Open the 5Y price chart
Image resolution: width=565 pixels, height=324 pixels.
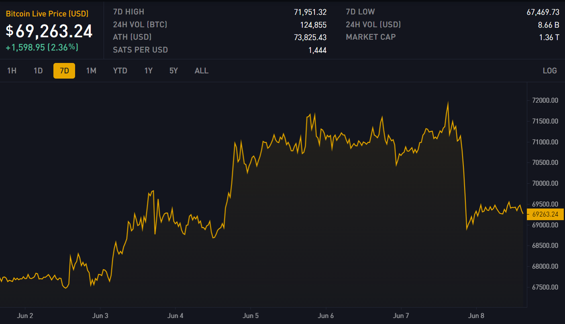pos(173,71)
